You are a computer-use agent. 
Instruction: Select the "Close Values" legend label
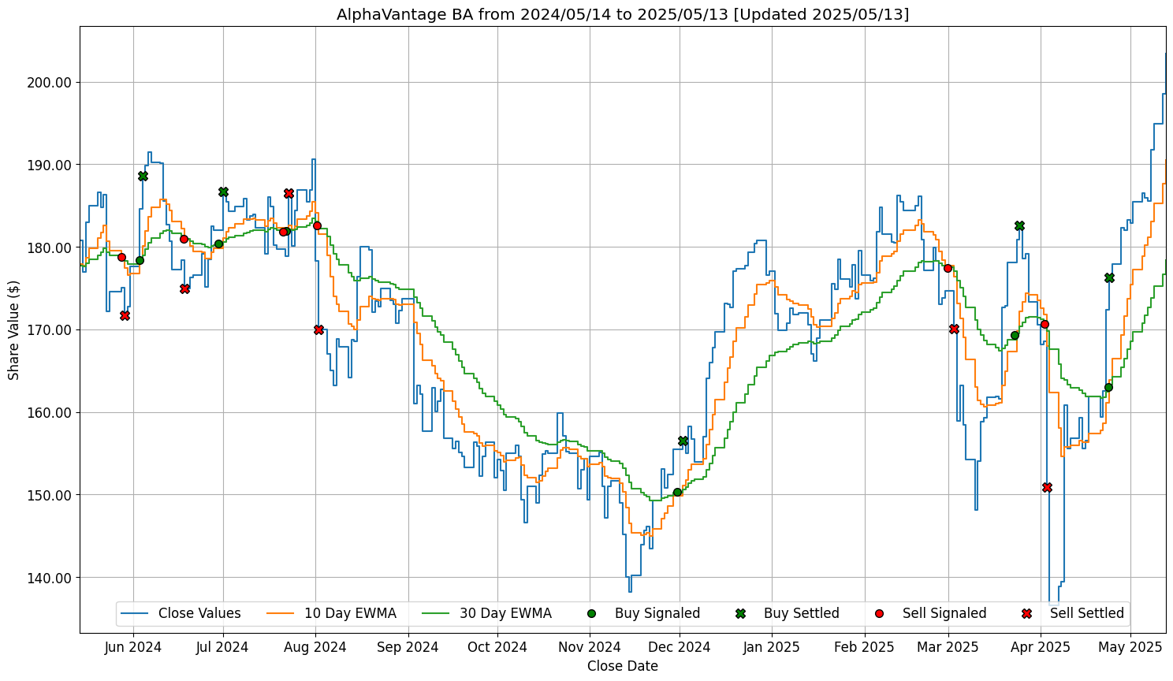point(199,613)
